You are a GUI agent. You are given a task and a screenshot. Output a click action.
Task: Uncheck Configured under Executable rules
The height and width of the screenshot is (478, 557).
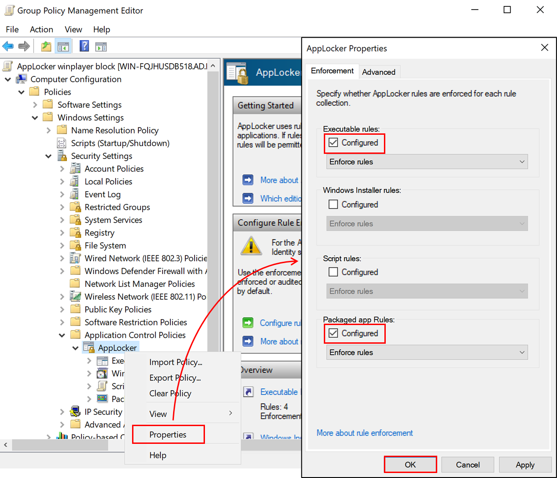(x=333, y=142)
